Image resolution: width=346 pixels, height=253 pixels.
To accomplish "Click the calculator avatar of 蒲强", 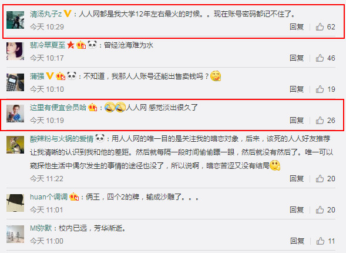I will click(x=15, y=82).
